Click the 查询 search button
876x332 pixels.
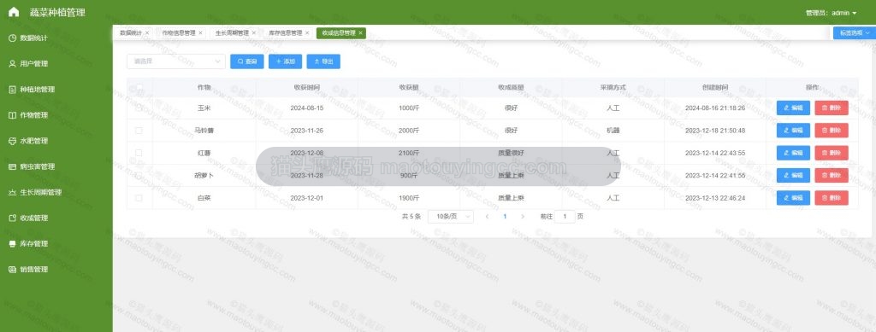pyautogui.click(x=247, y=61)
